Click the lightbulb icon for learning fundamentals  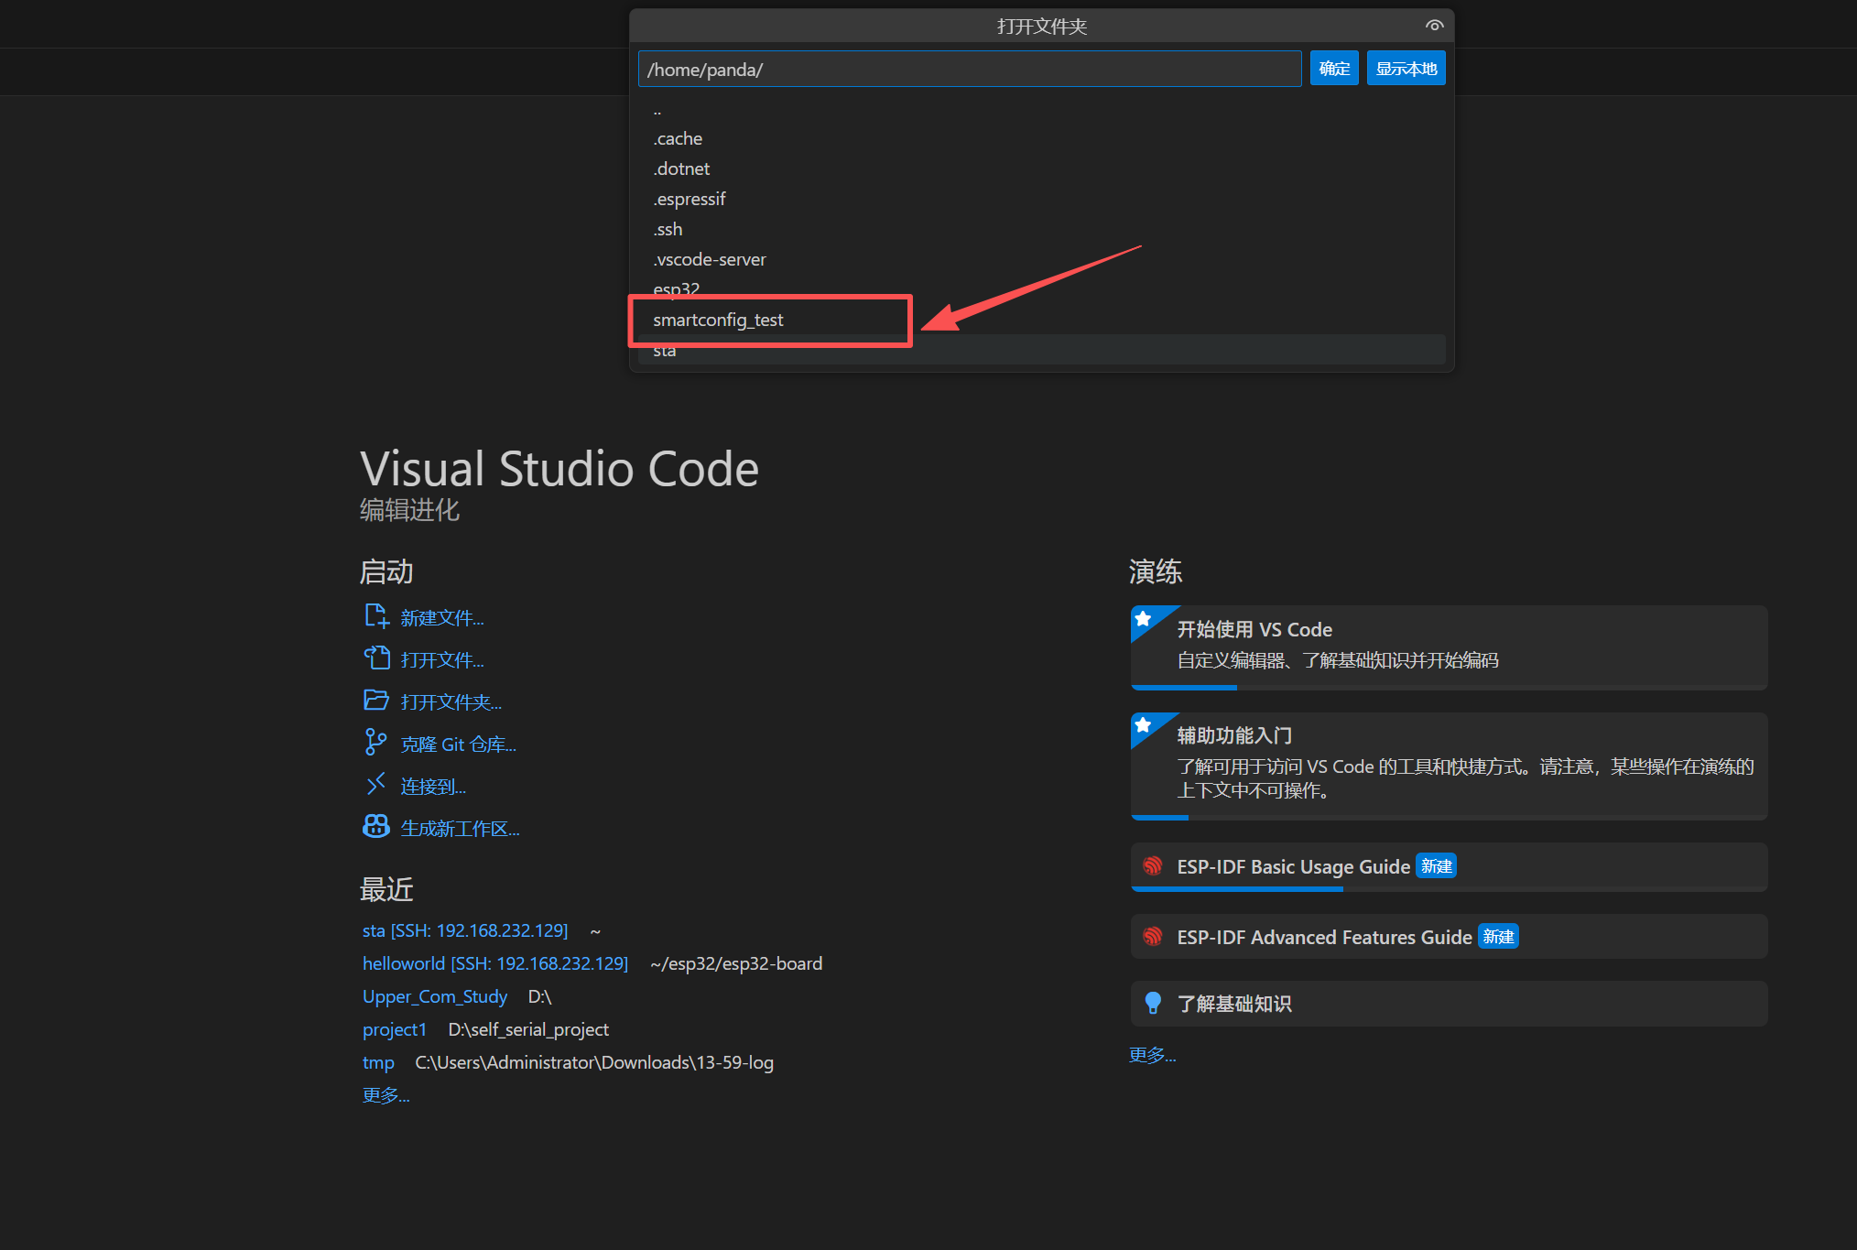tap(1153, 1004)
